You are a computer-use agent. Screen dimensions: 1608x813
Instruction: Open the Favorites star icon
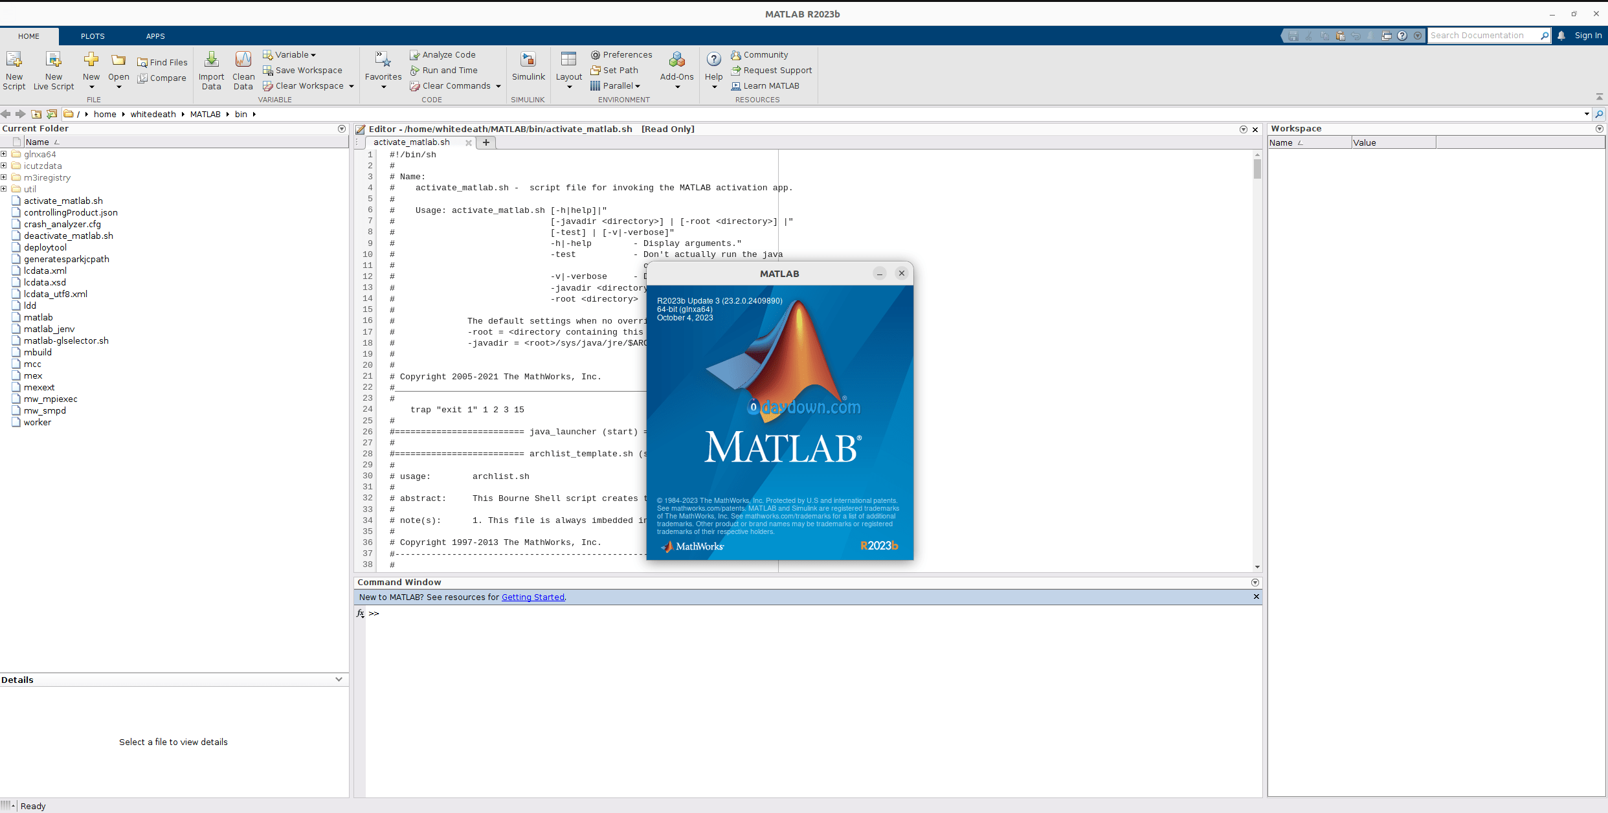point(383,60)
